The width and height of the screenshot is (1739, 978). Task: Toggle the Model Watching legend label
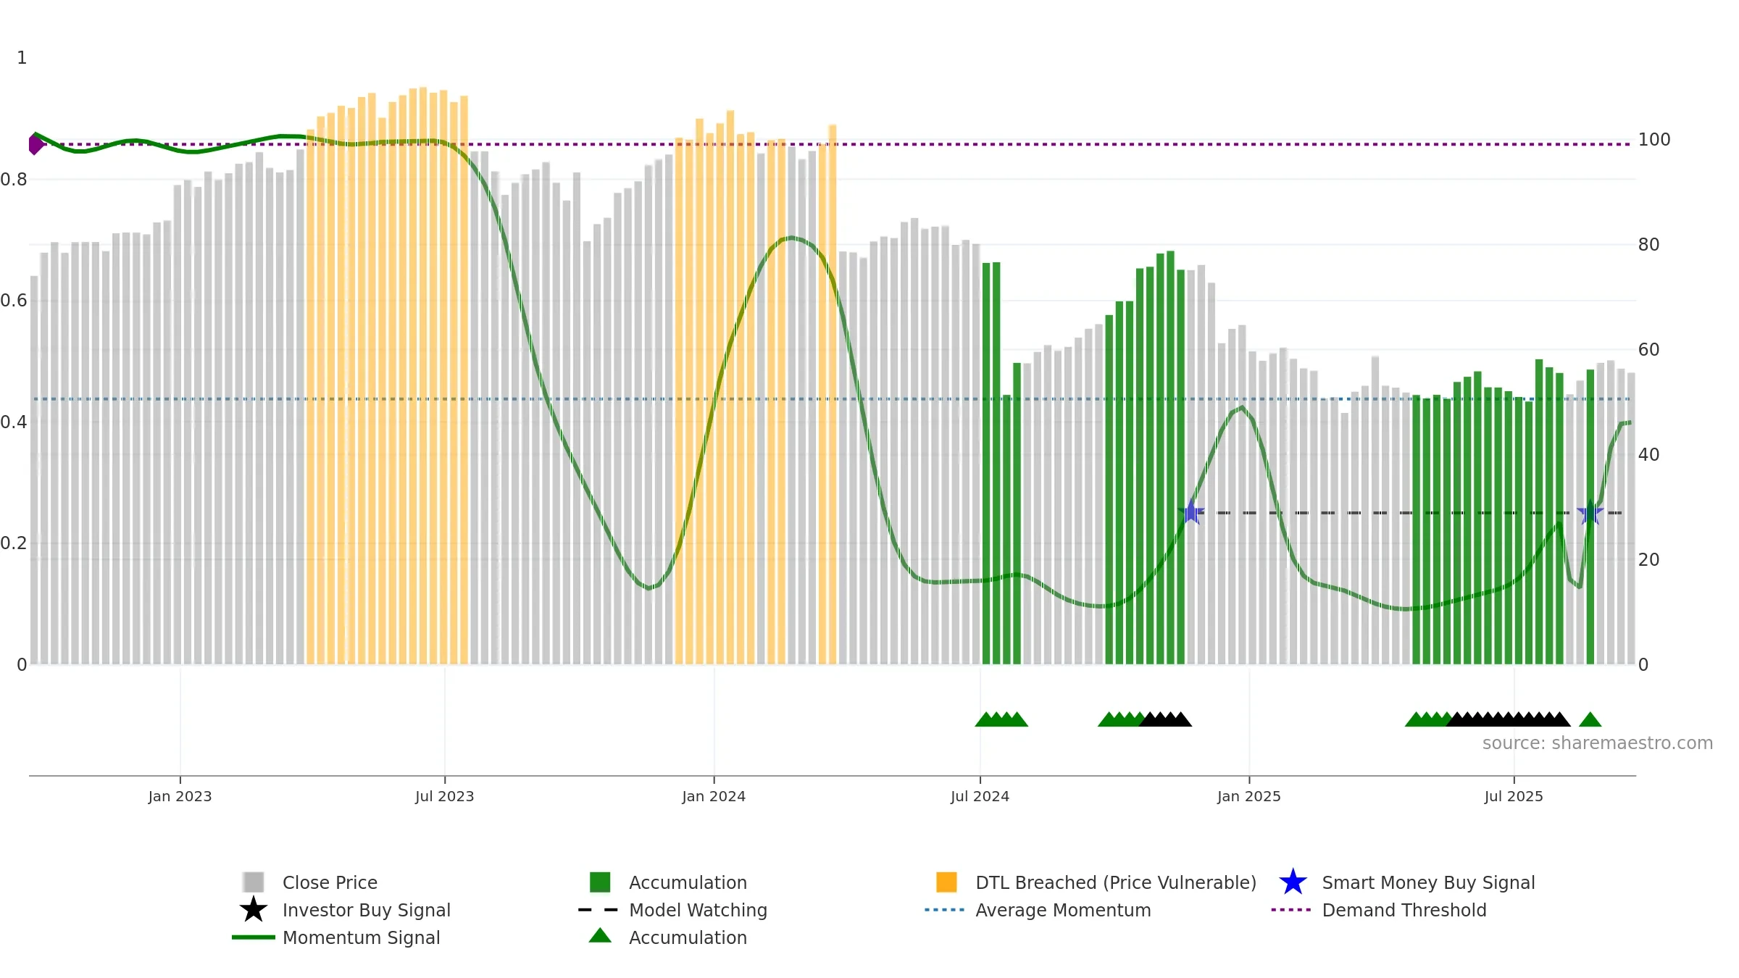coord(698,910)
